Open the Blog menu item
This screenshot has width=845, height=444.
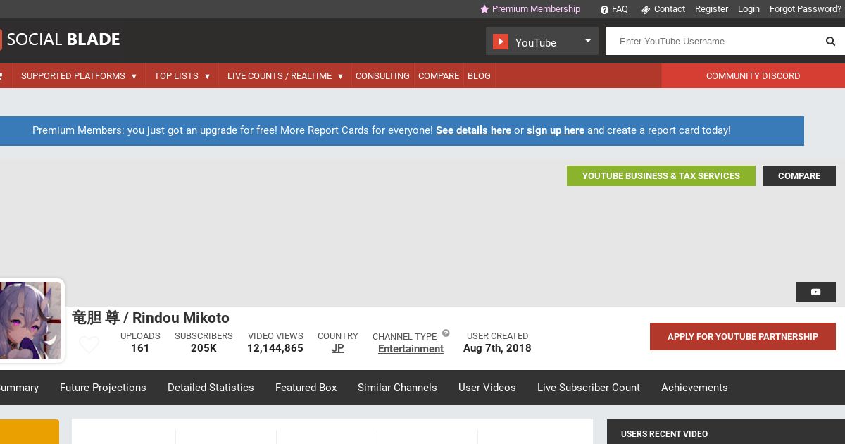tap(479, 76)
